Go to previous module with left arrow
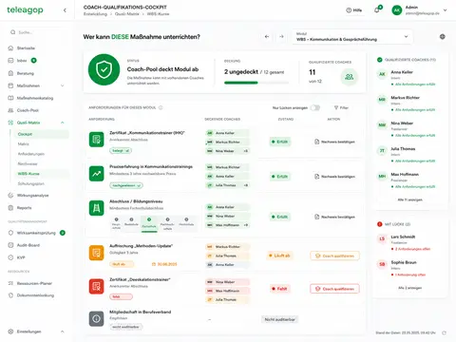This screenshot has height=342, width=456. pyautogui.click(x=267, y=37)
